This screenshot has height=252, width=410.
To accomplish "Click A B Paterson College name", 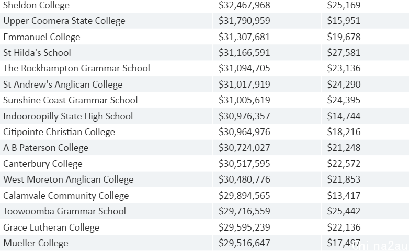I will (46, 148).
